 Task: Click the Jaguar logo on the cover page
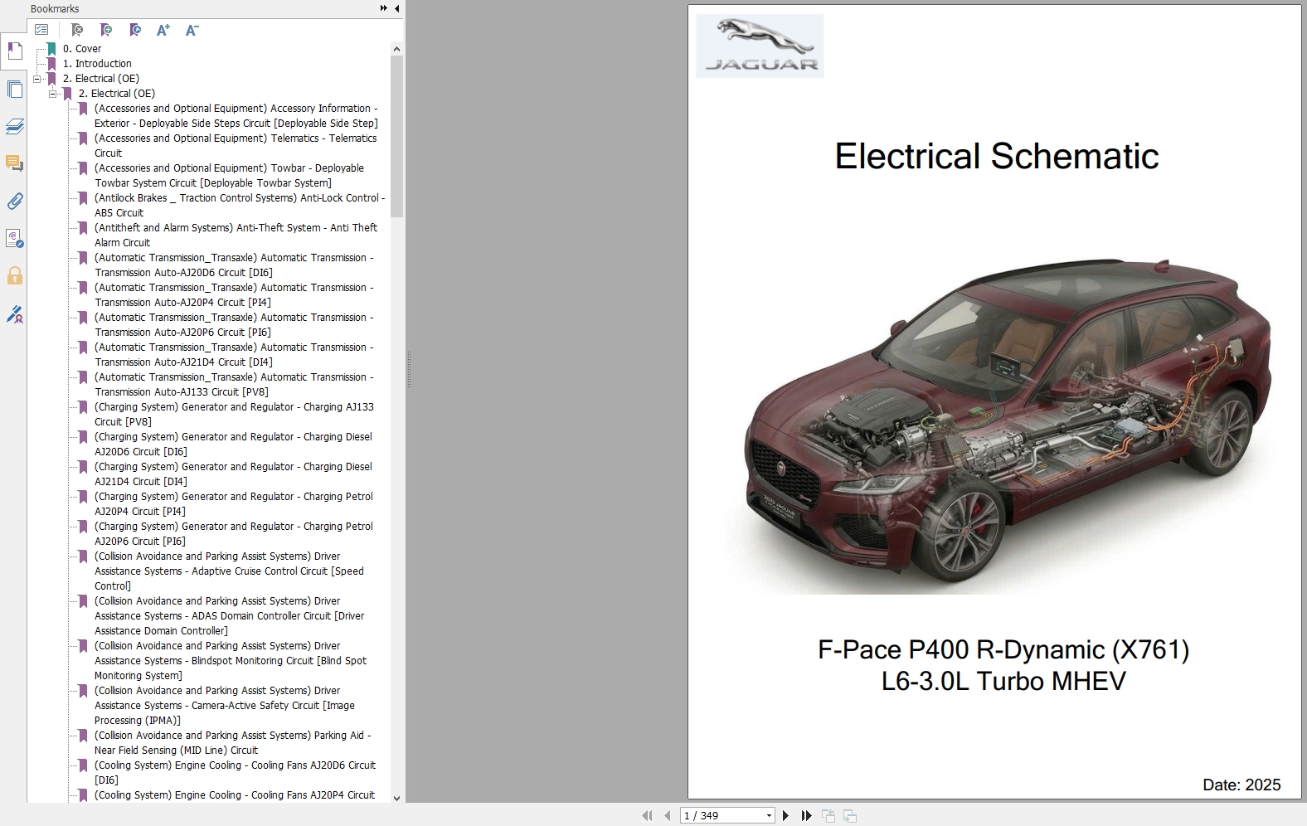pos(760,46)
